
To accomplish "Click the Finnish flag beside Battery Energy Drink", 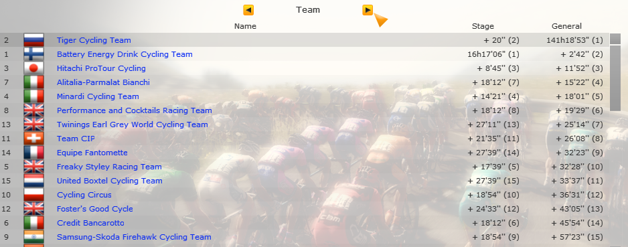I will (x=33, y=54).
